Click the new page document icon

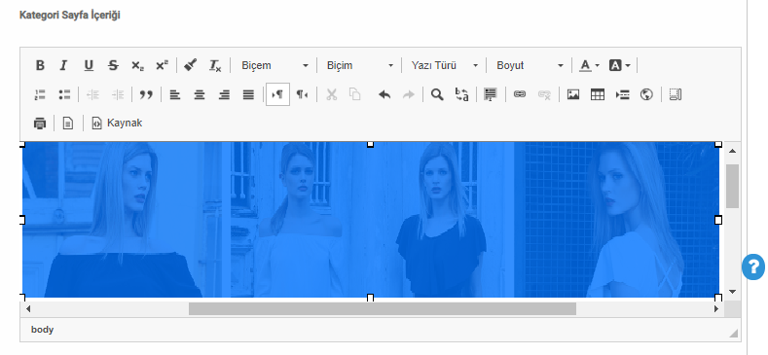pos(68,123)
